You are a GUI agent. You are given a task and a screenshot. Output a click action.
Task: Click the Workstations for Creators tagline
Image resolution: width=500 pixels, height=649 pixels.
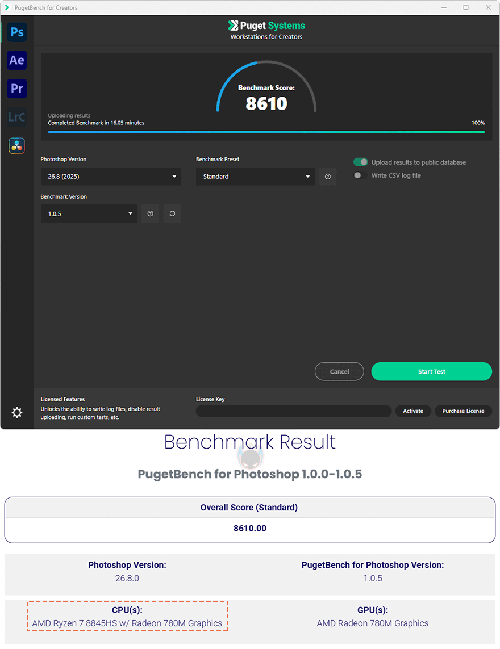click(x=266, y=37)
